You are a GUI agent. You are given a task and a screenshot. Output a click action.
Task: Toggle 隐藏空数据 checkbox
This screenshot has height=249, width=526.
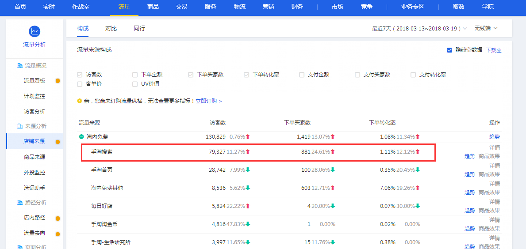(x=449, y=50)
